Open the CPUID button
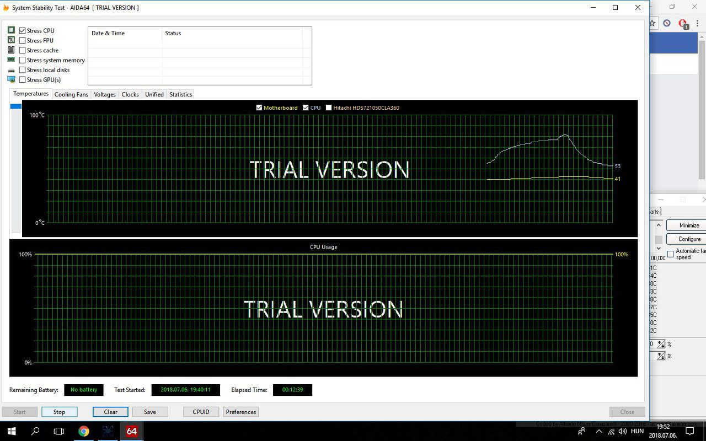The height and width of the screenshot is (441, 706). coord(201,412)
